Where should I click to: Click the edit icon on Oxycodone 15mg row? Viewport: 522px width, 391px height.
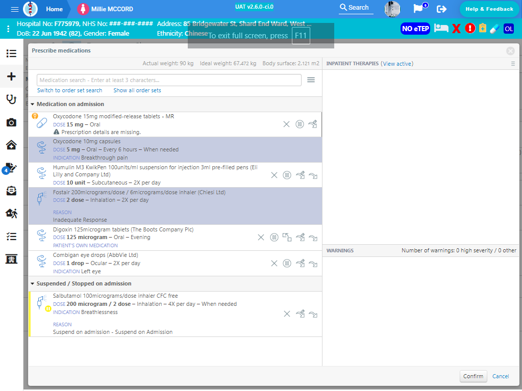[313, 124]
